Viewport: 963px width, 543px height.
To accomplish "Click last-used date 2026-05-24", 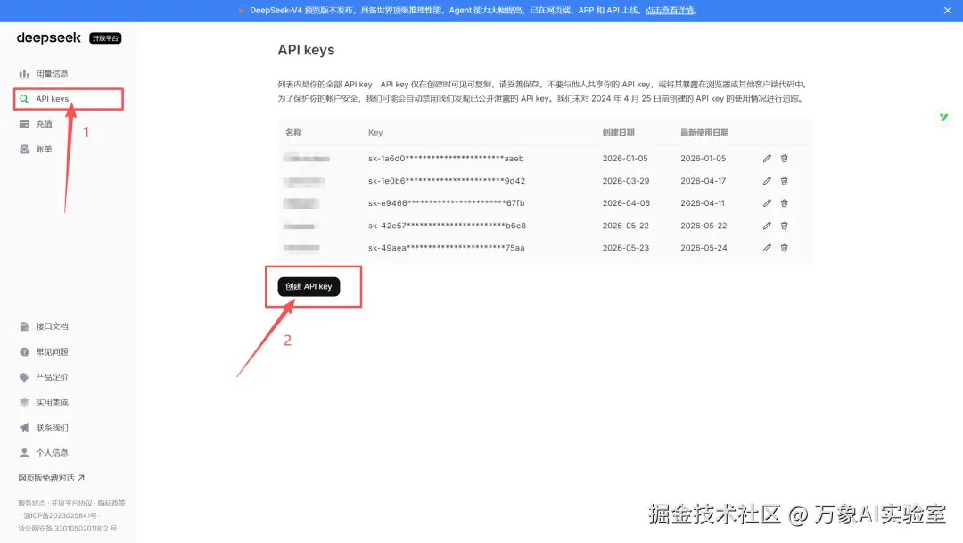I will click(x=704, y=248).
